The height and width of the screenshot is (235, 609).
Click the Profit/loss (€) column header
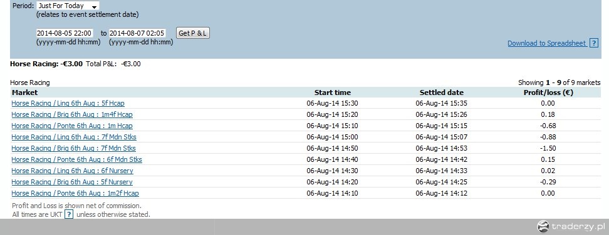[x=548, y=92]
